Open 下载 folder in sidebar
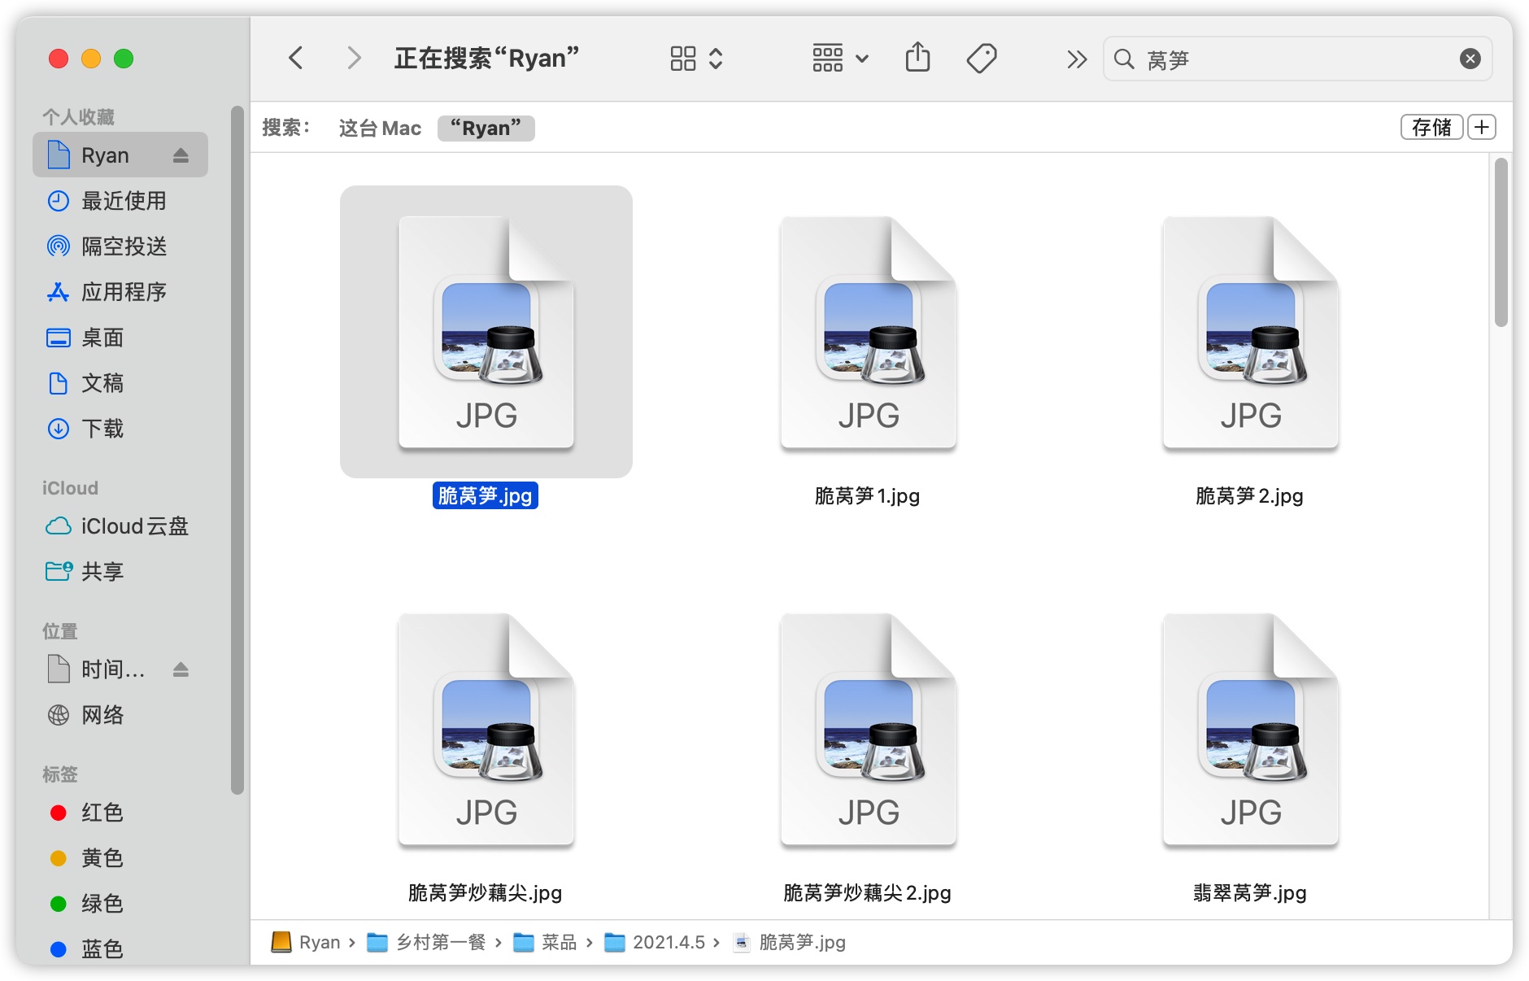The image size is (1529, 981). (x=102, y=429)
